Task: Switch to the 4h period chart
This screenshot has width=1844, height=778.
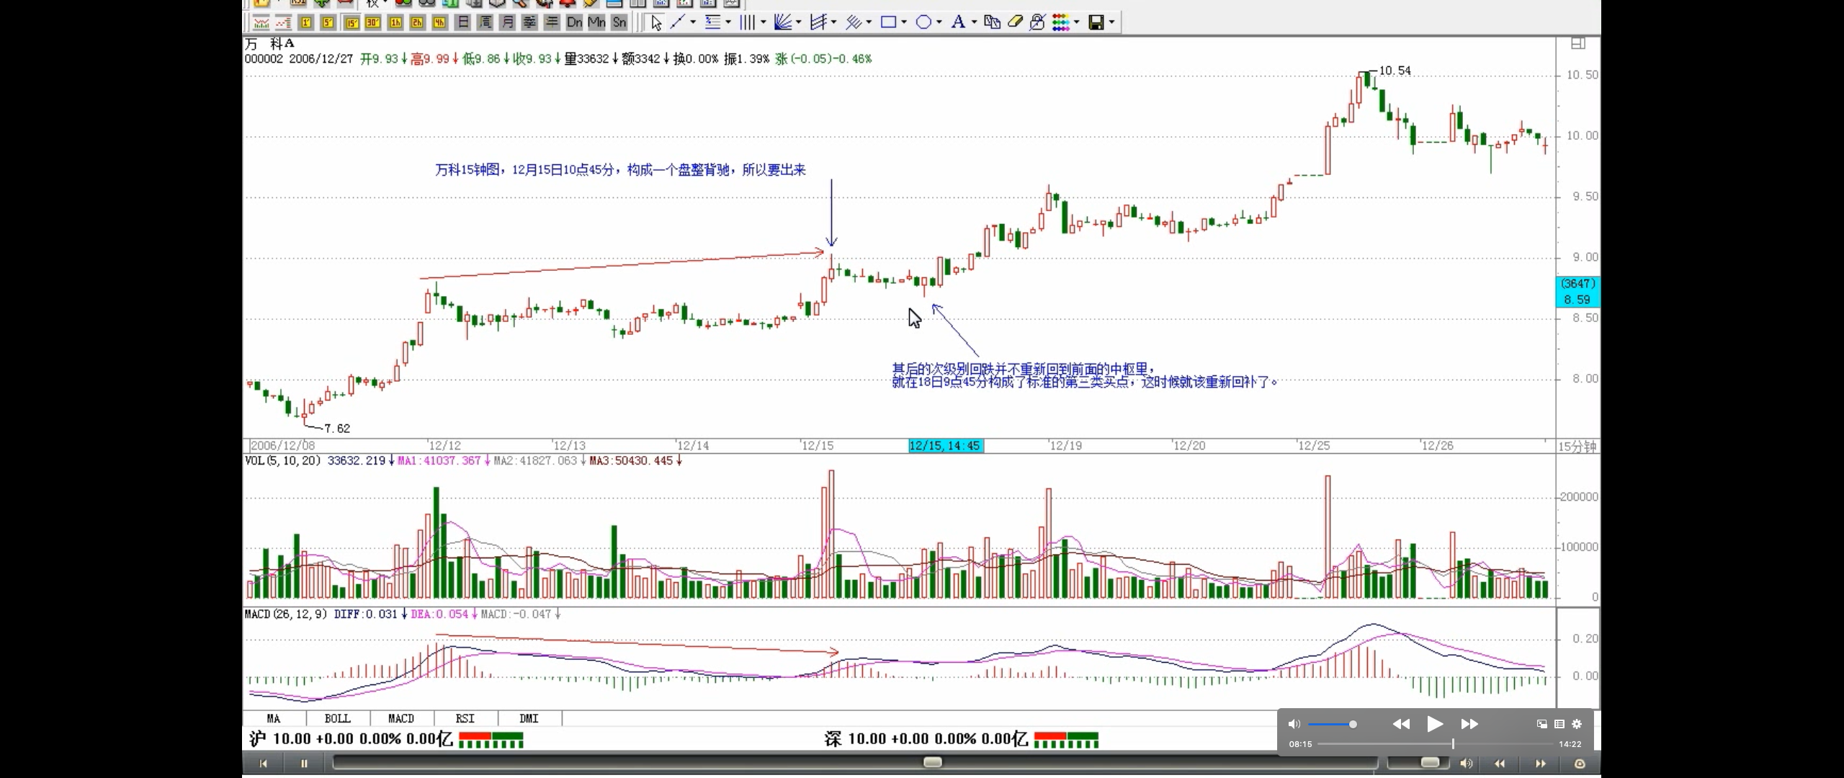Action: point(439,22)
